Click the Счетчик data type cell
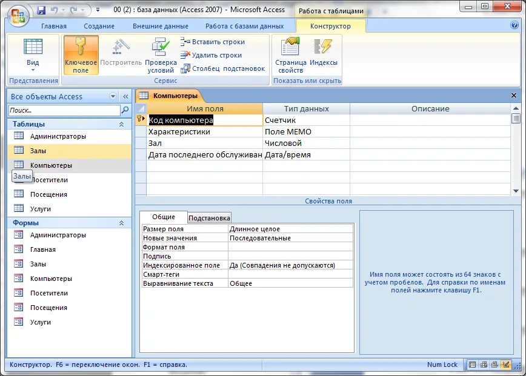526x376 pixels. [306, 120]
